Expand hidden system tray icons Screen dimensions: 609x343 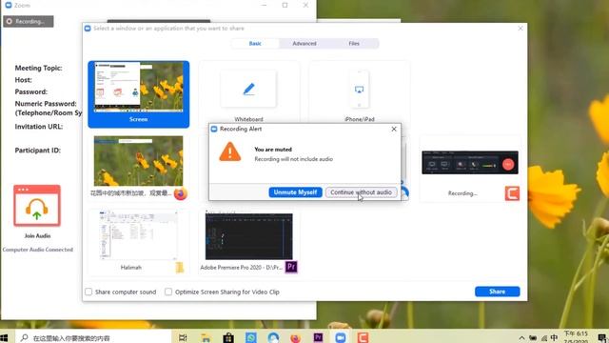[x=521, y=338]
